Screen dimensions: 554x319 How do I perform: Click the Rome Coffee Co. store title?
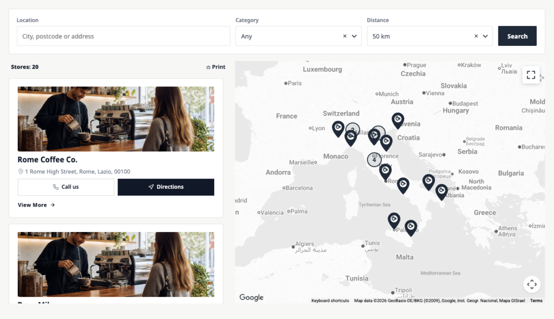[x=48, y=159]
